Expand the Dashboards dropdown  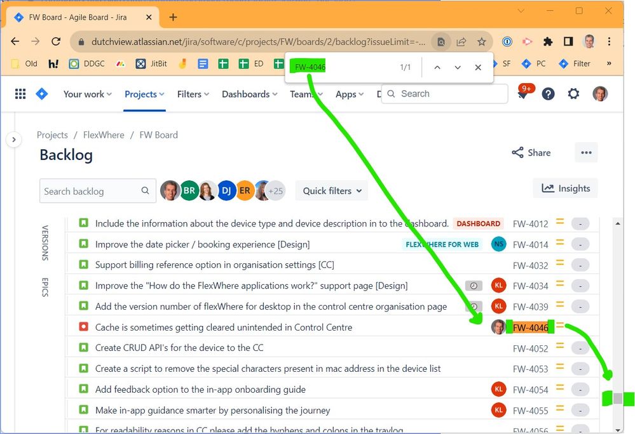coord(249,94)
